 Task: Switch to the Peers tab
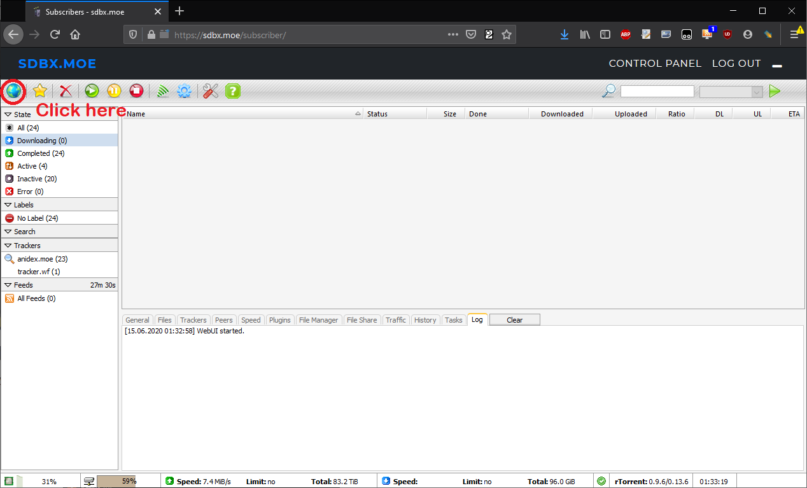tap(224, 320)
